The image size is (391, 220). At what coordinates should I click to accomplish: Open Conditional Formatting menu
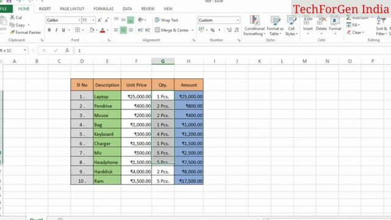click(x=254, y=26)
